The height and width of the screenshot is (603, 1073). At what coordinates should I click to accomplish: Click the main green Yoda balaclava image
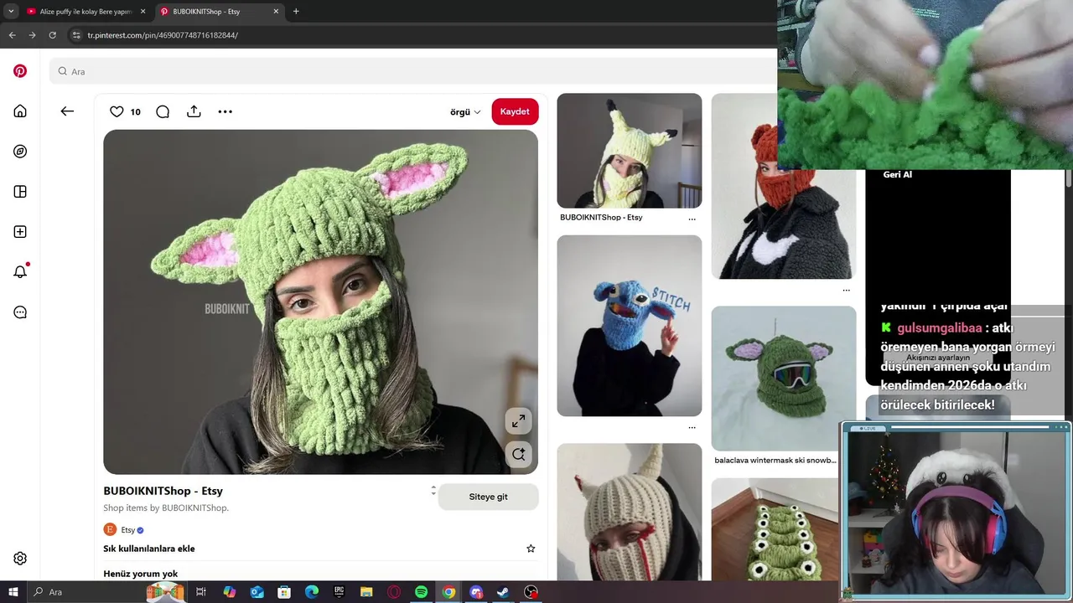point(320,301)
